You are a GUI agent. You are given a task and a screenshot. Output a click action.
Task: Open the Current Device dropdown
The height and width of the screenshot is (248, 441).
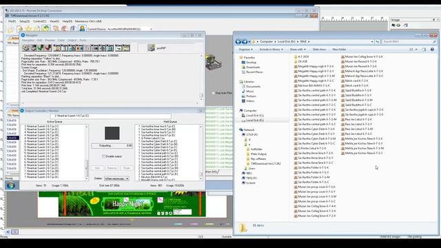[151, 29]
